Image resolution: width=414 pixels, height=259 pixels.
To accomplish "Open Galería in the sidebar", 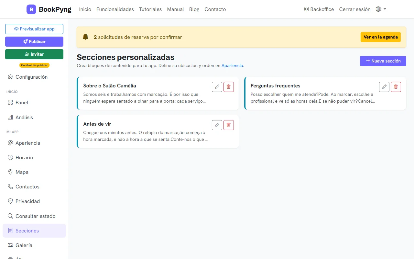I will [x=34, y=245].
